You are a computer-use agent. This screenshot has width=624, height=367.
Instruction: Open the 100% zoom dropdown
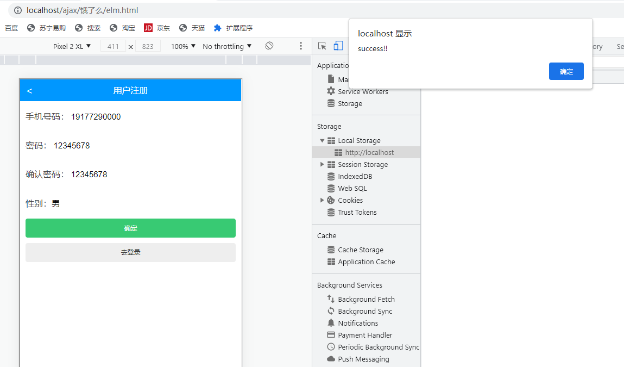click(x=183, y=46)
